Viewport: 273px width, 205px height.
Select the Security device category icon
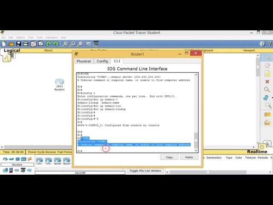click(x=11, y=170)
